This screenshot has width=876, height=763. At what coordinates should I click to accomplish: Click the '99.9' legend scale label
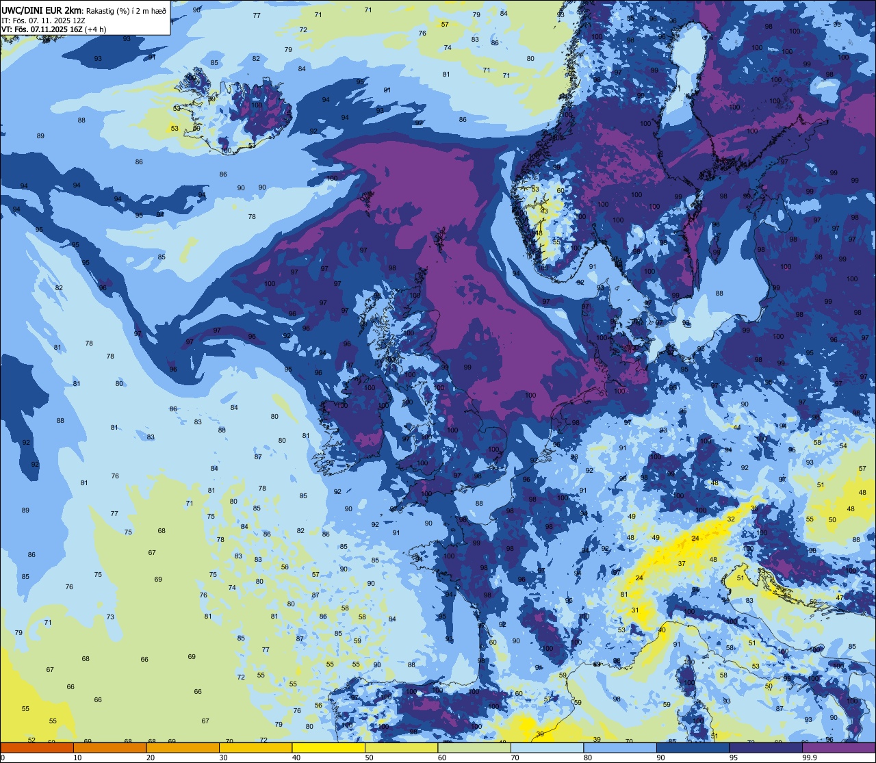pos(810,758)
